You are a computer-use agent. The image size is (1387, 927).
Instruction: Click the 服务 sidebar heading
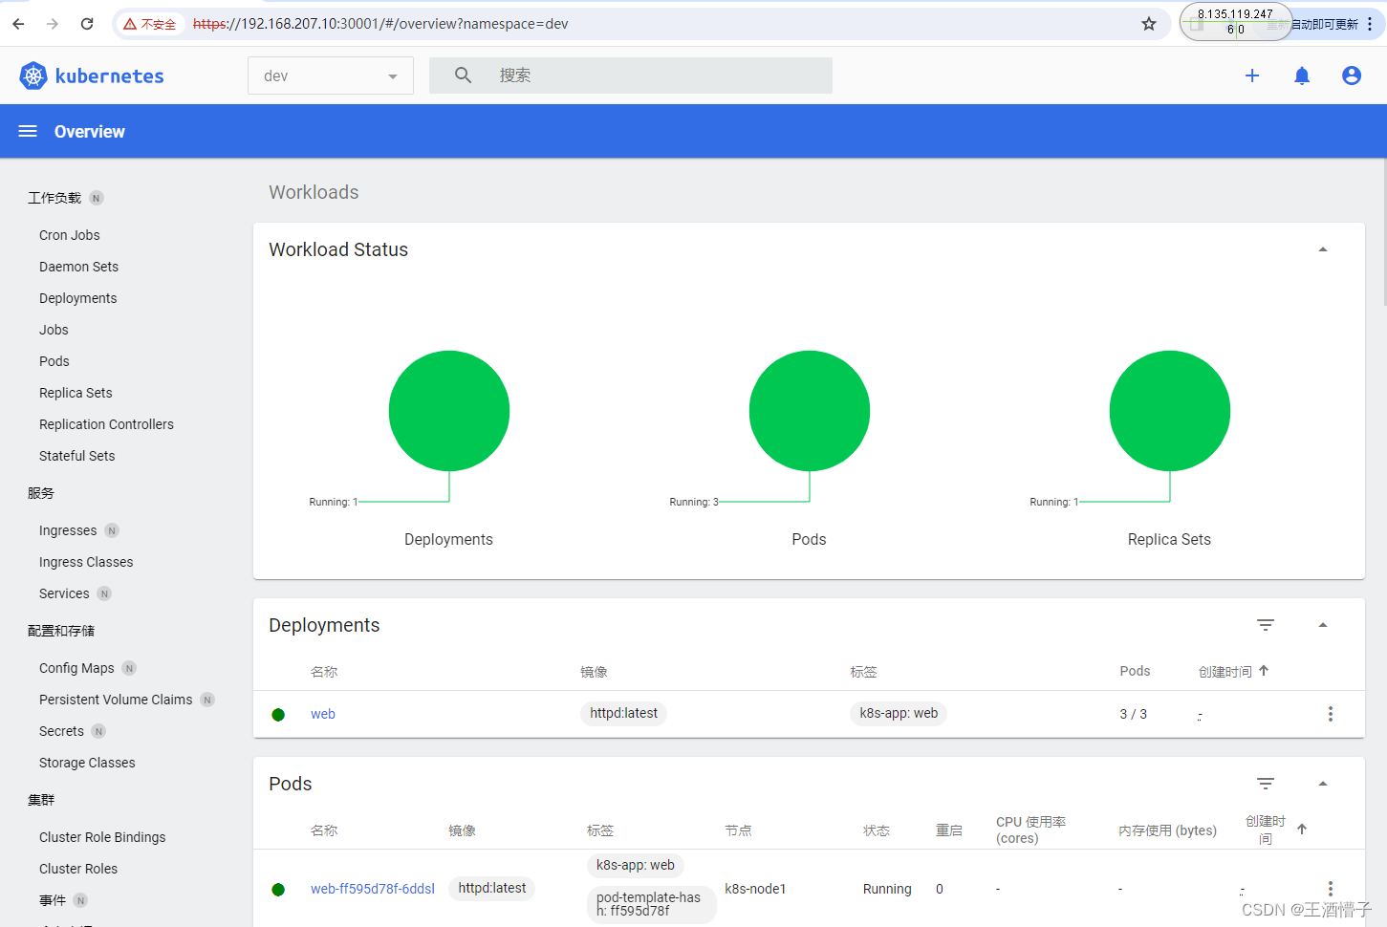[41, 493]
